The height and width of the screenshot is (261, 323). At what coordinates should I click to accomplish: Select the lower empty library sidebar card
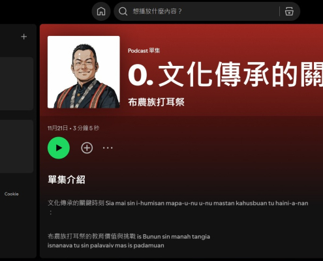click(16, 146)
